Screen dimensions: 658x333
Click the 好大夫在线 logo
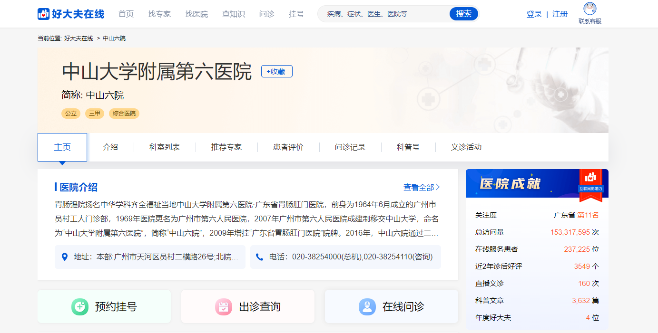[71, 14]
